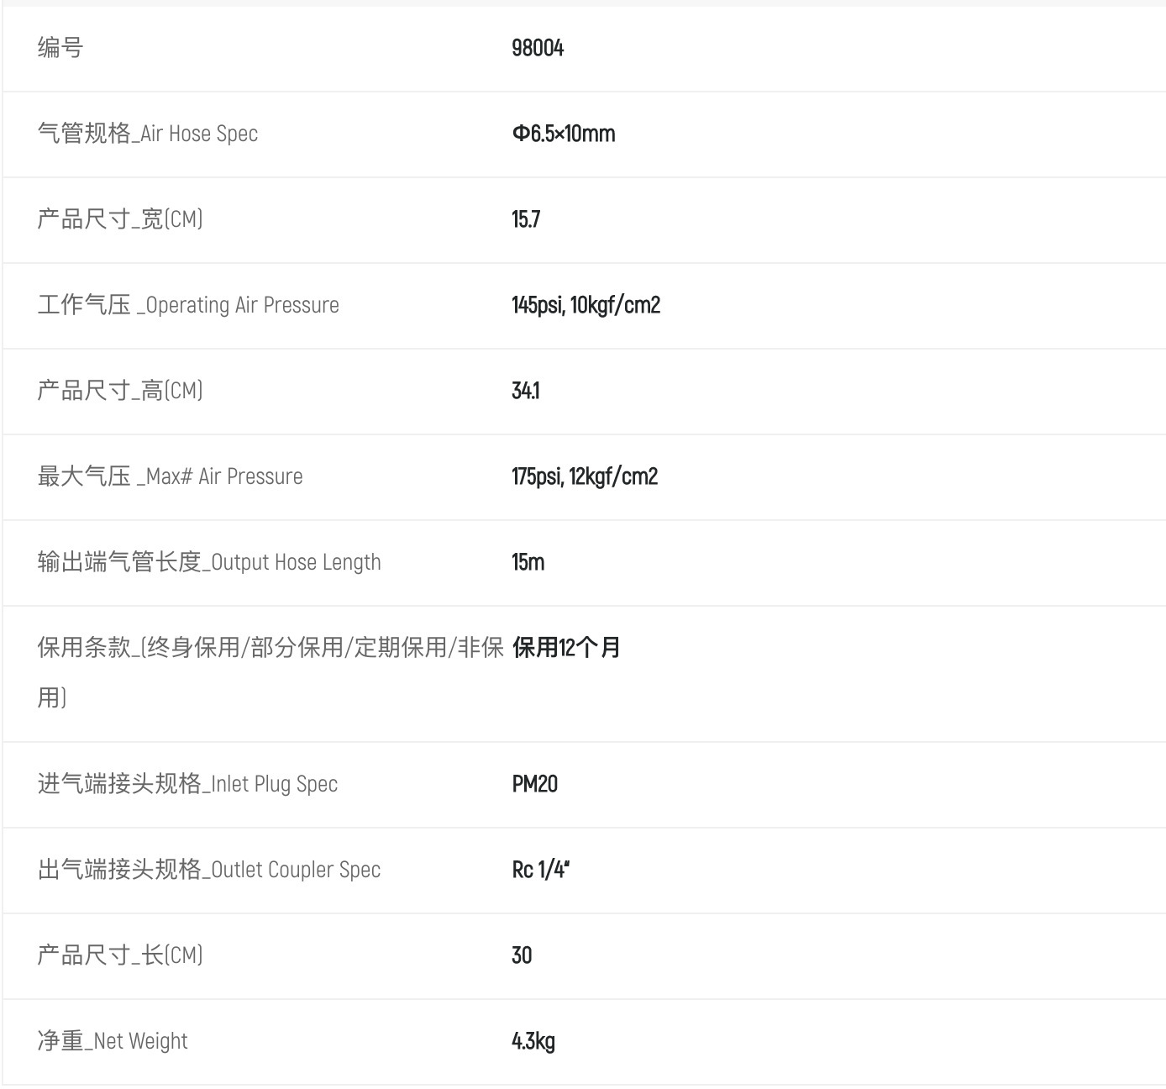Image resolution: width=1166 pixels, height=1089 pixels.
Task: Click the product width value 15.7
Action: [x=526, y=219]
